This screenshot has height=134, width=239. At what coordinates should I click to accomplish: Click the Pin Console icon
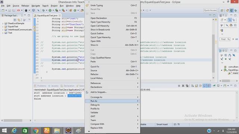pos(214,86)
